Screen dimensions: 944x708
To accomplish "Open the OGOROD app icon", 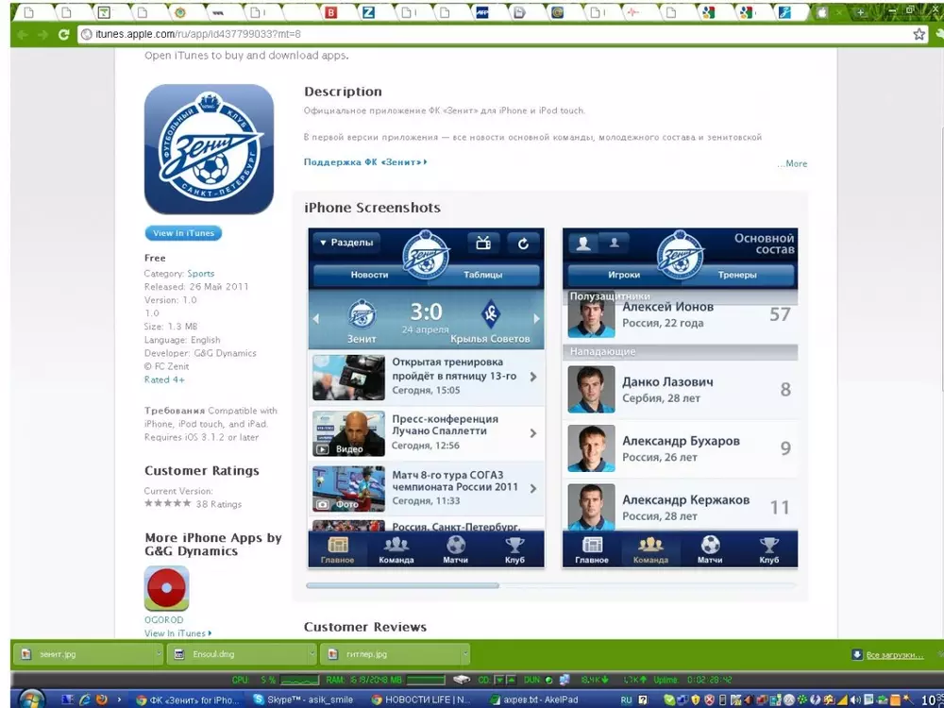I will click(166, 588).
